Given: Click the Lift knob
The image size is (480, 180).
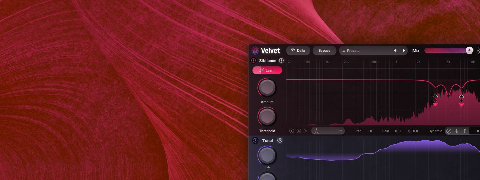Looking at the screenshot, I should coord(267,155).
